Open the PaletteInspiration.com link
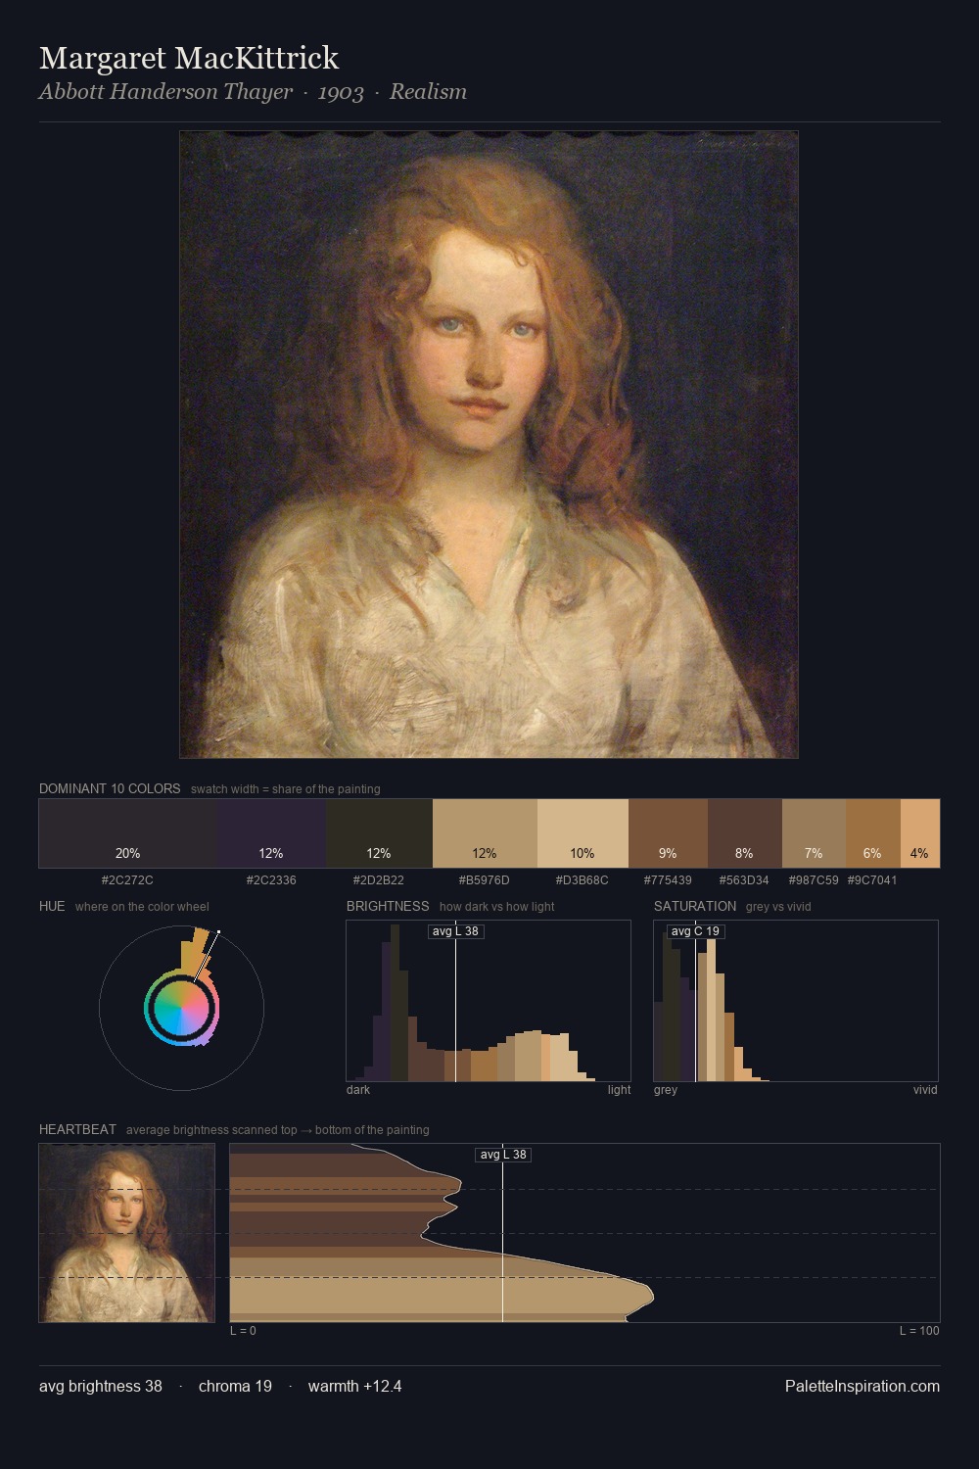979x1469 pixels. 862,1387
